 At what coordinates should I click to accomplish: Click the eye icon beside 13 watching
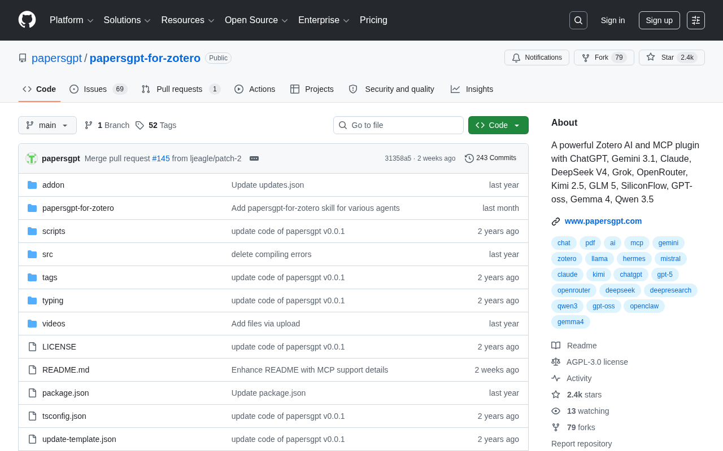pos(556,411)
